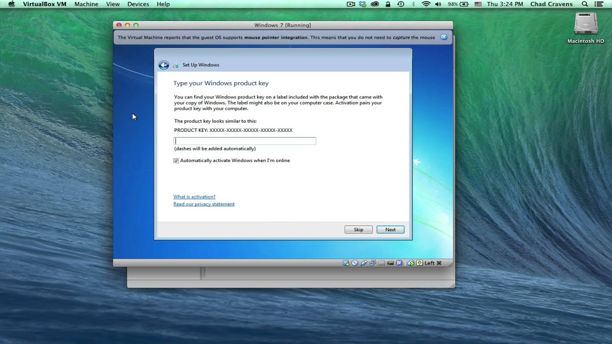Open Spotlight search magnifier in menu bar

[x=585, y=4]
